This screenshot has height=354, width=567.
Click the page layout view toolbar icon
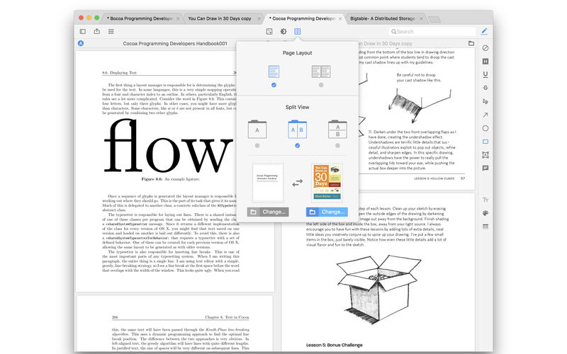click(x=297, y=31)
